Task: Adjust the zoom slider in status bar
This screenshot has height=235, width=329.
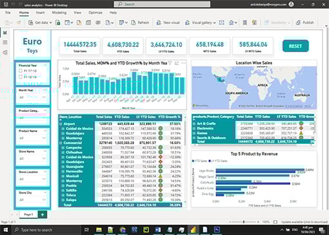Action: [x=244, y=222]
